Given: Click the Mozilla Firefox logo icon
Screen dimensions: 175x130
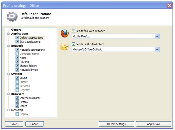Looking at the screenshot, I should 65,34.
